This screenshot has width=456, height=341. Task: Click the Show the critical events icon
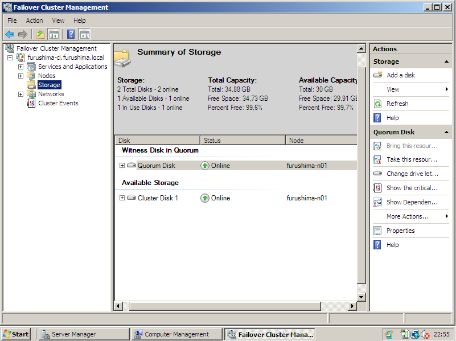click(377, 188)
